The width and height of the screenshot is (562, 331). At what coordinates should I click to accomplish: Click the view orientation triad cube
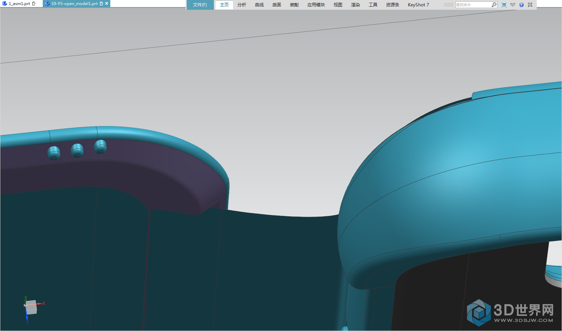click(31, 307)
